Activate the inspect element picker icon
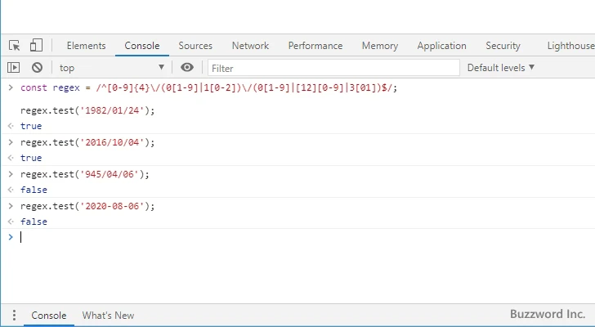 pyautogui.click(x=14, y=46)
